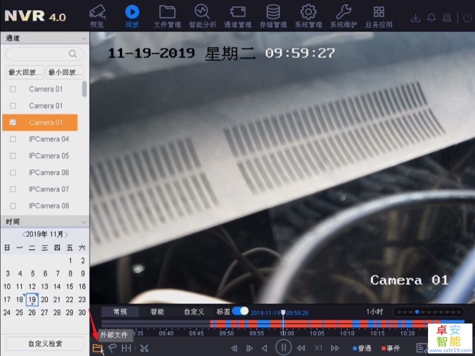The image size is (475, 356).
Task: Uncheck the selected Camera 01 checkbox
Action: coord(13,122)
